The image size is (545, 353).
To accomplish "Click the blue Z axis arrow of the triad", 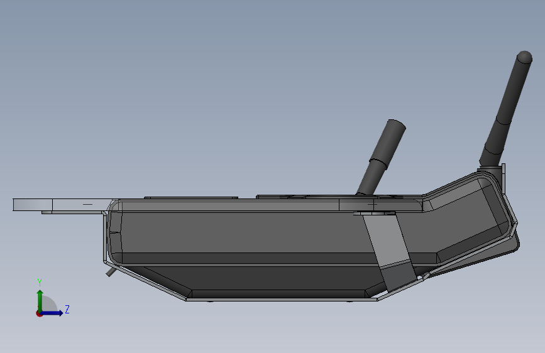I will [52, 313].
